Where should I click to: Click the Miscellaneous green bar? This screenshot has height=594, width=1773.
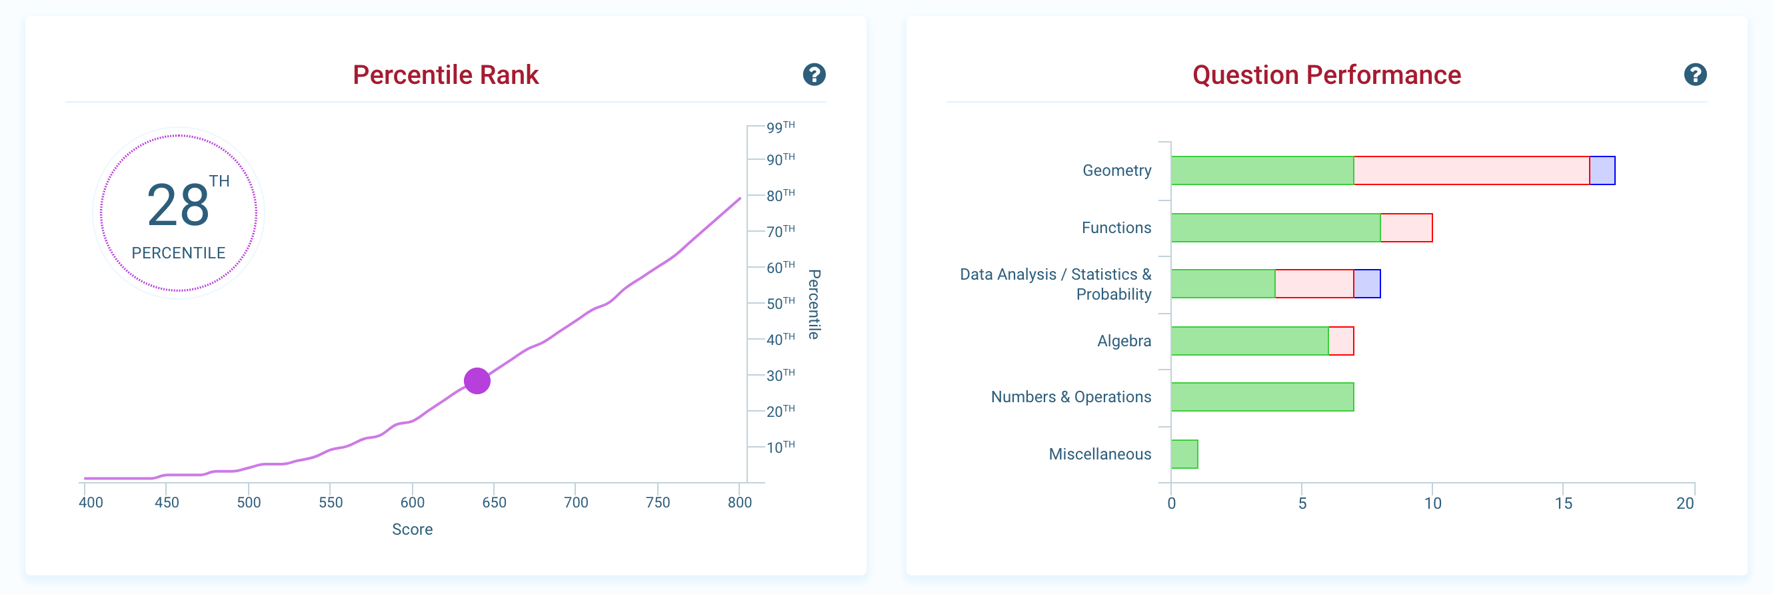click(x=1184, y=454)
